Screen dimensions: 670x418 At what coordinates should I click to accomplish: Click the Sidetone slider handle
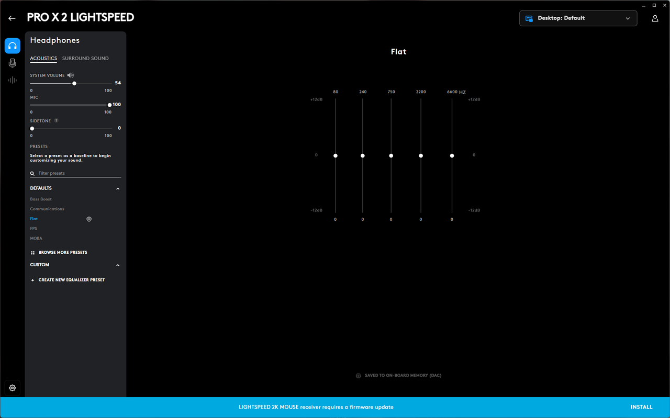tap(32, 129)
